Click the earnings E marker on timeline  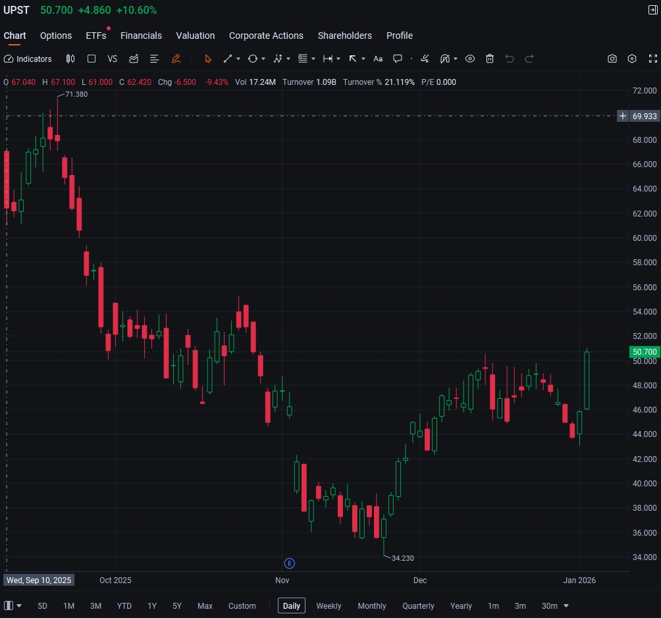289,563
